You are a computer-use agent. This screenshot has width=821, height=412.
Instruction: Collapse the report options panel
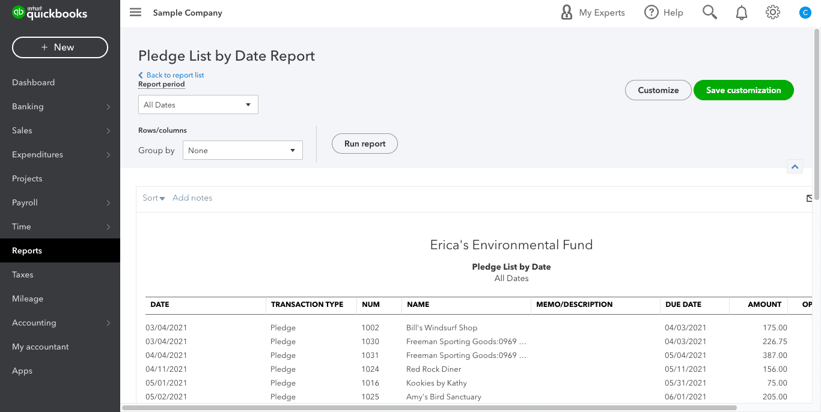click(795, 167)
